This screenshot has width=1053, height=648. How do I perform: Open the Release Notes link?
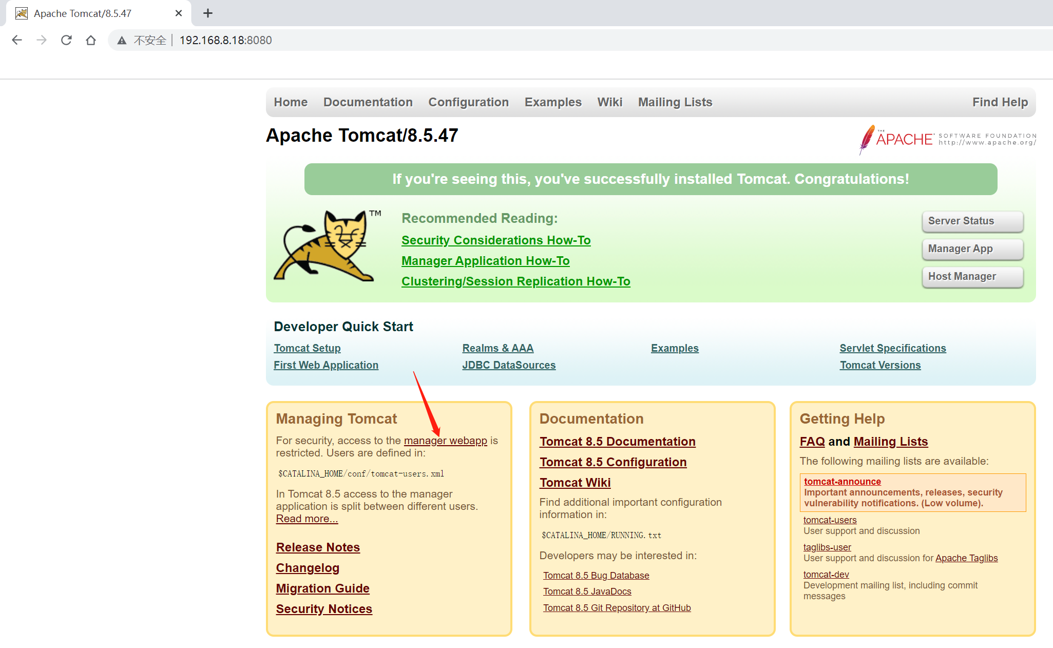pos(318,547)
